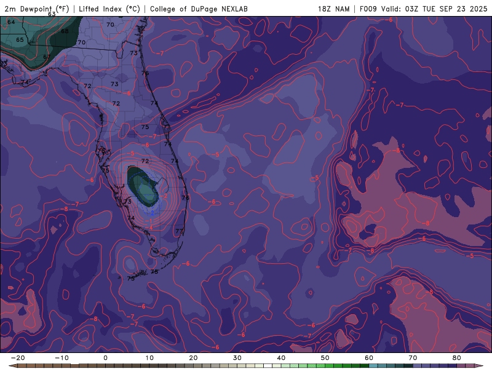Image resolution: width=492 pixels, height=369 pixels.
Task: Click the dewpoint value 68 in dark green area
Action: pyautogui.click(x=65, y=31)
